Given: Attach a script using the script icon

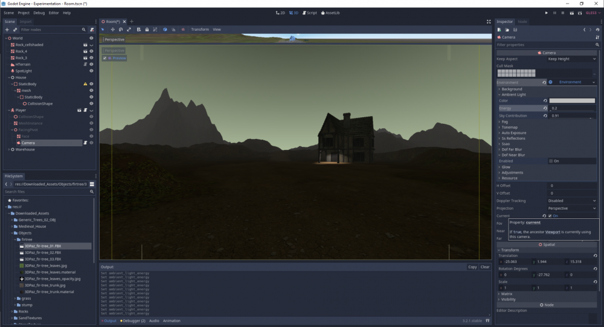Looking at the screenshot, I should tap(92, 30).
